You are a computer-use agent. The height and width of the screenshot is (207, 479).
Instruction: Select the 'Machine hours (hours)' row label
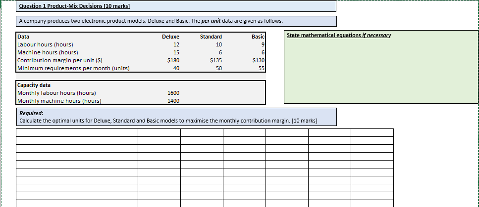48,52
